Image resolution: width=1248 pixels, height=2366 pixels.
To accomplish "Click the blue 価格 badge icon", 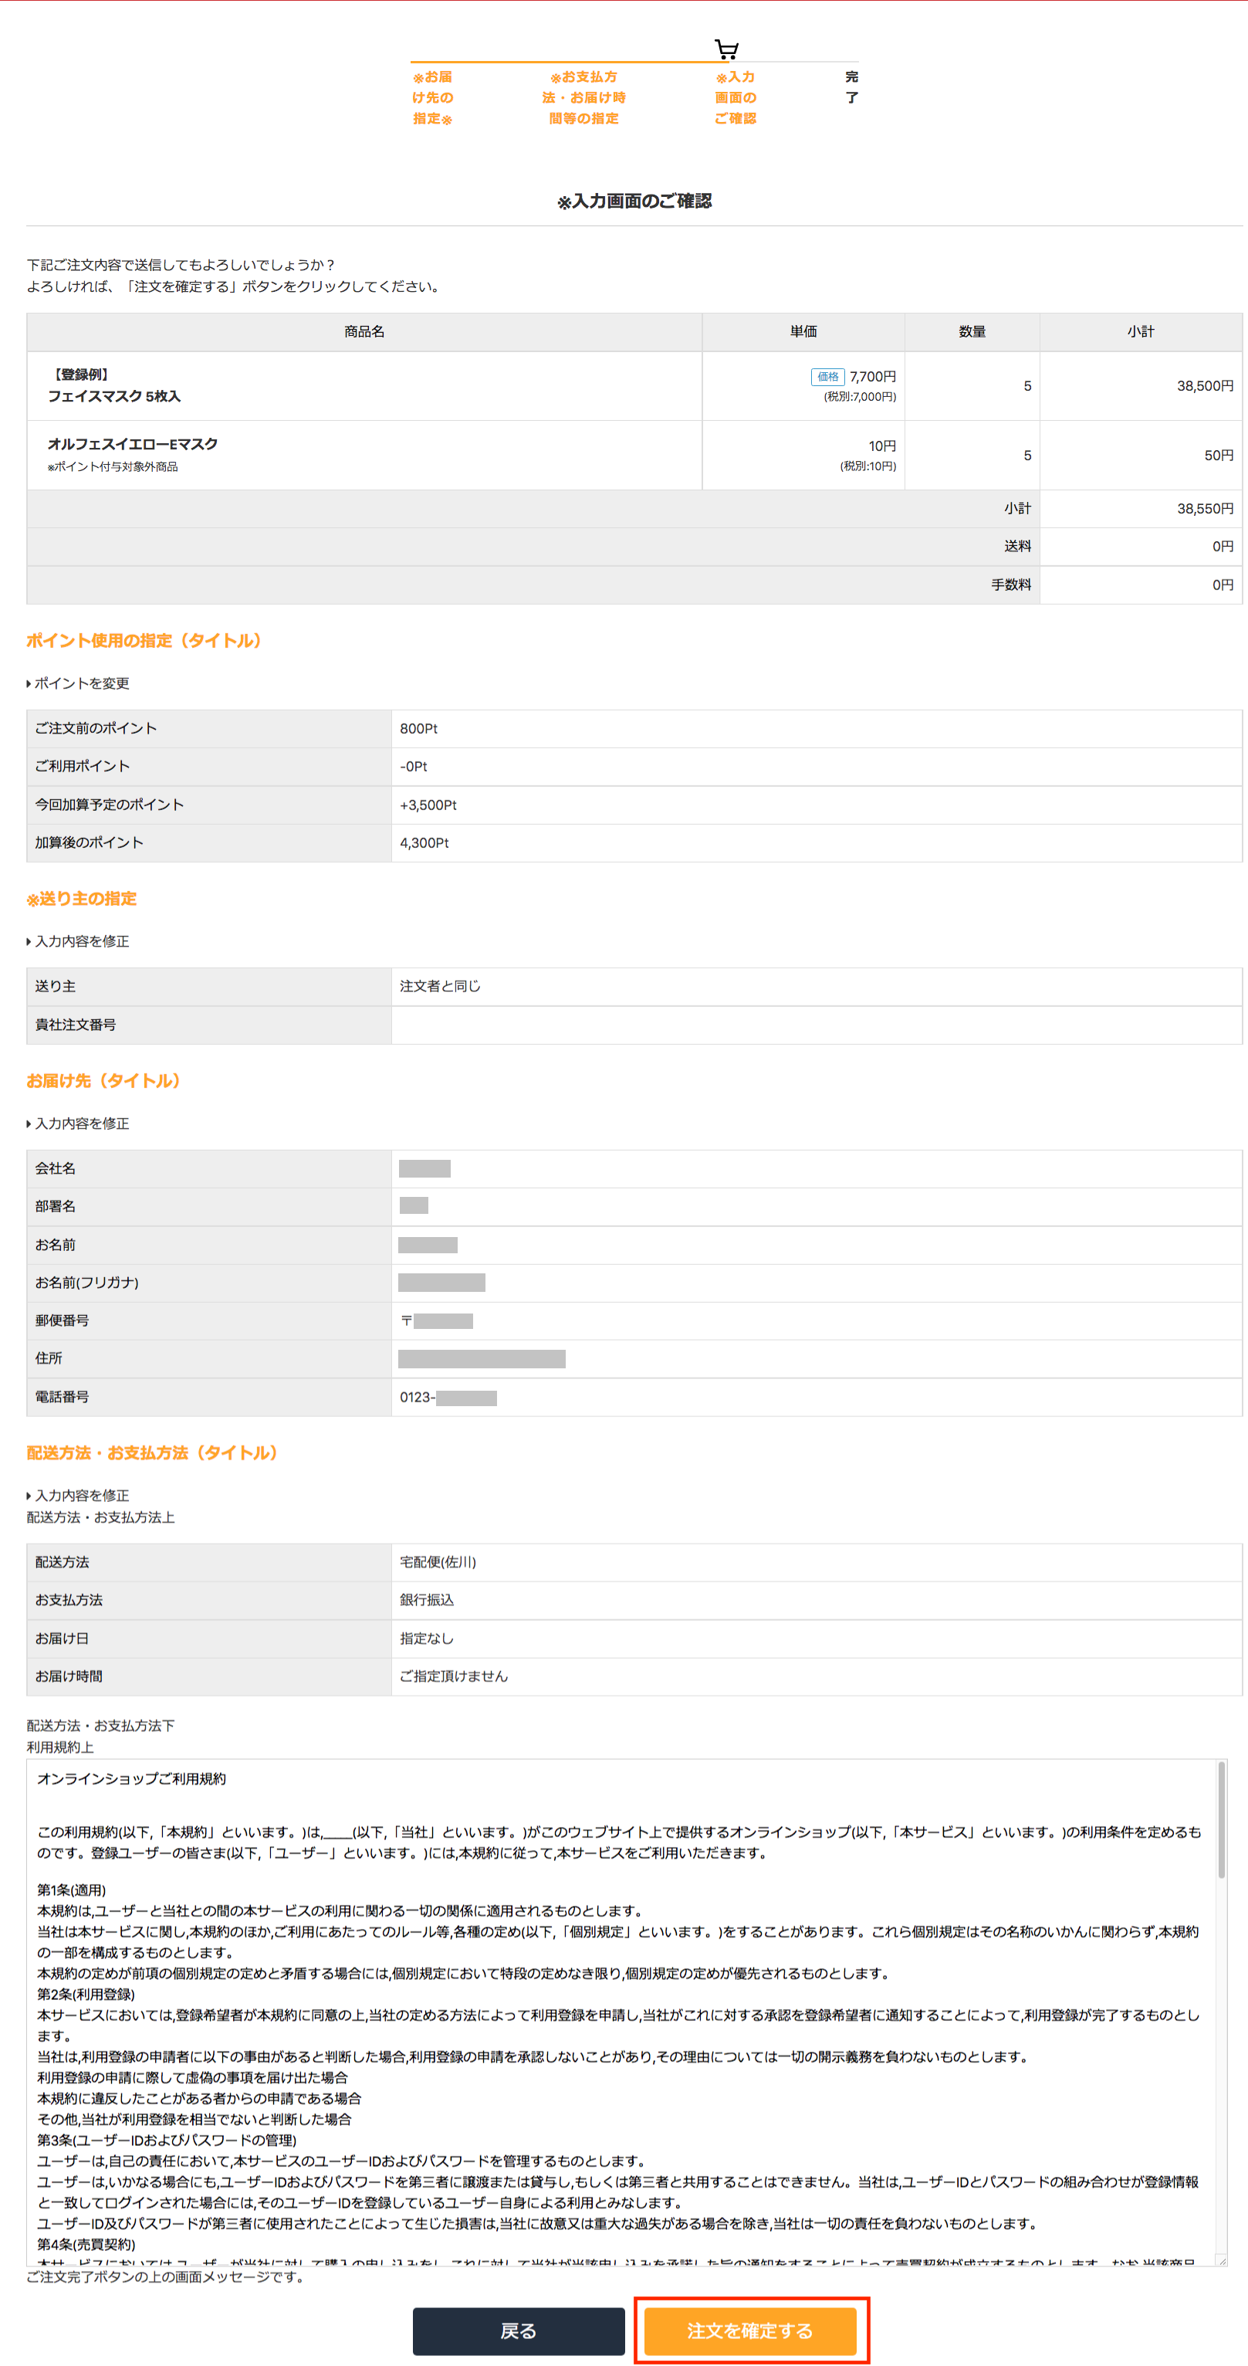I will [827, 377].
